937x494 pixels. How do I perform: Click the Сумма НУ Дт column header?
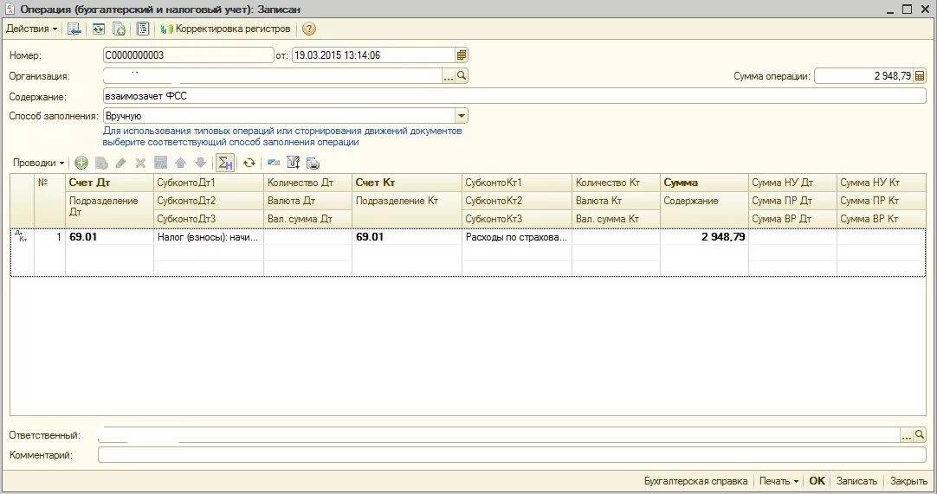pyautogui.click(x=792, y=183)
